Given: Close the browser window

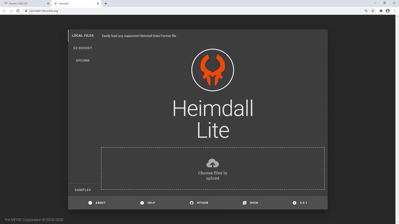Looking at the screenshot, I should [x=394, y=3].
